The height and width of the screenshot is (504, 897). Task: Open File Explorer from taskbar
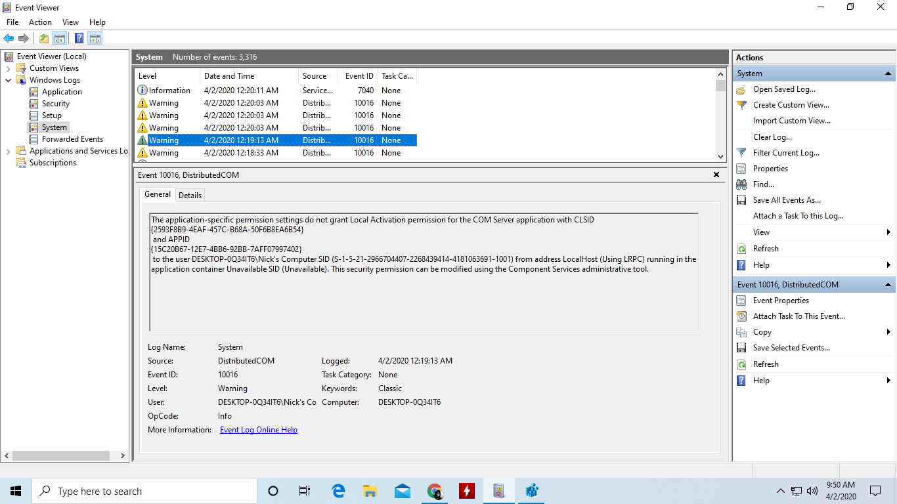tap(370, 491)
